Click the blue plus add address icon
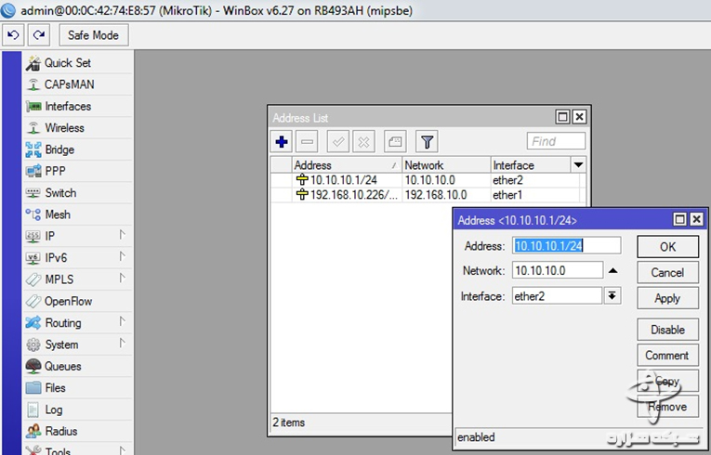 click(282, 141)
